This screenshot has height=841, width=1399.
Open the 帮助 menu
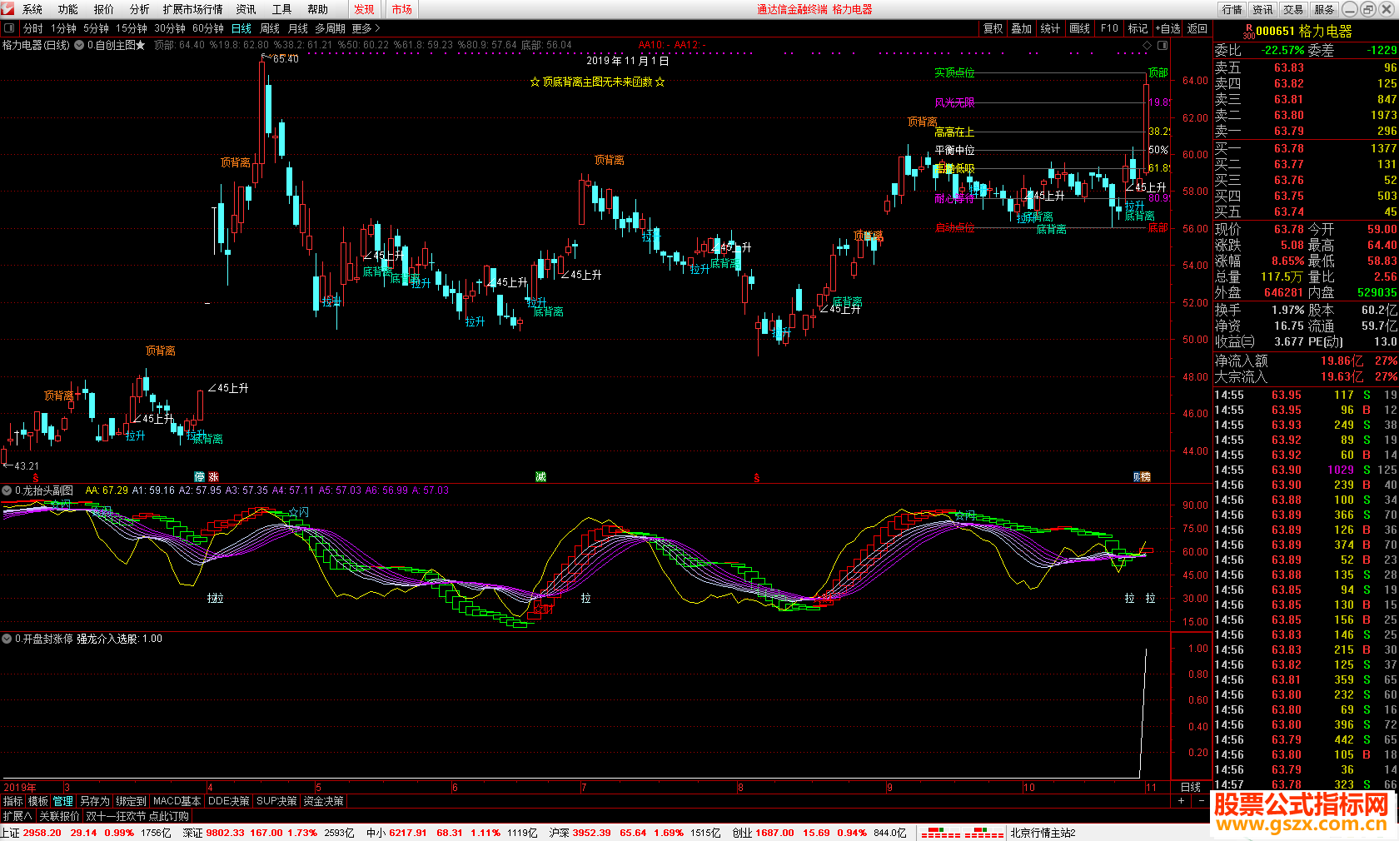[x=317, y=9]
